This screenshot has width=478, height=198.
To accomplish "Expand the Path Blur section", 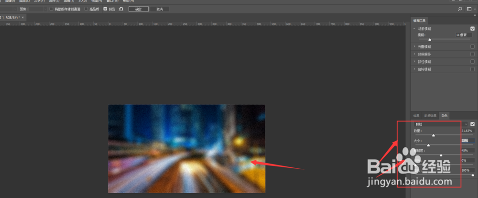I will click(414, 62).
